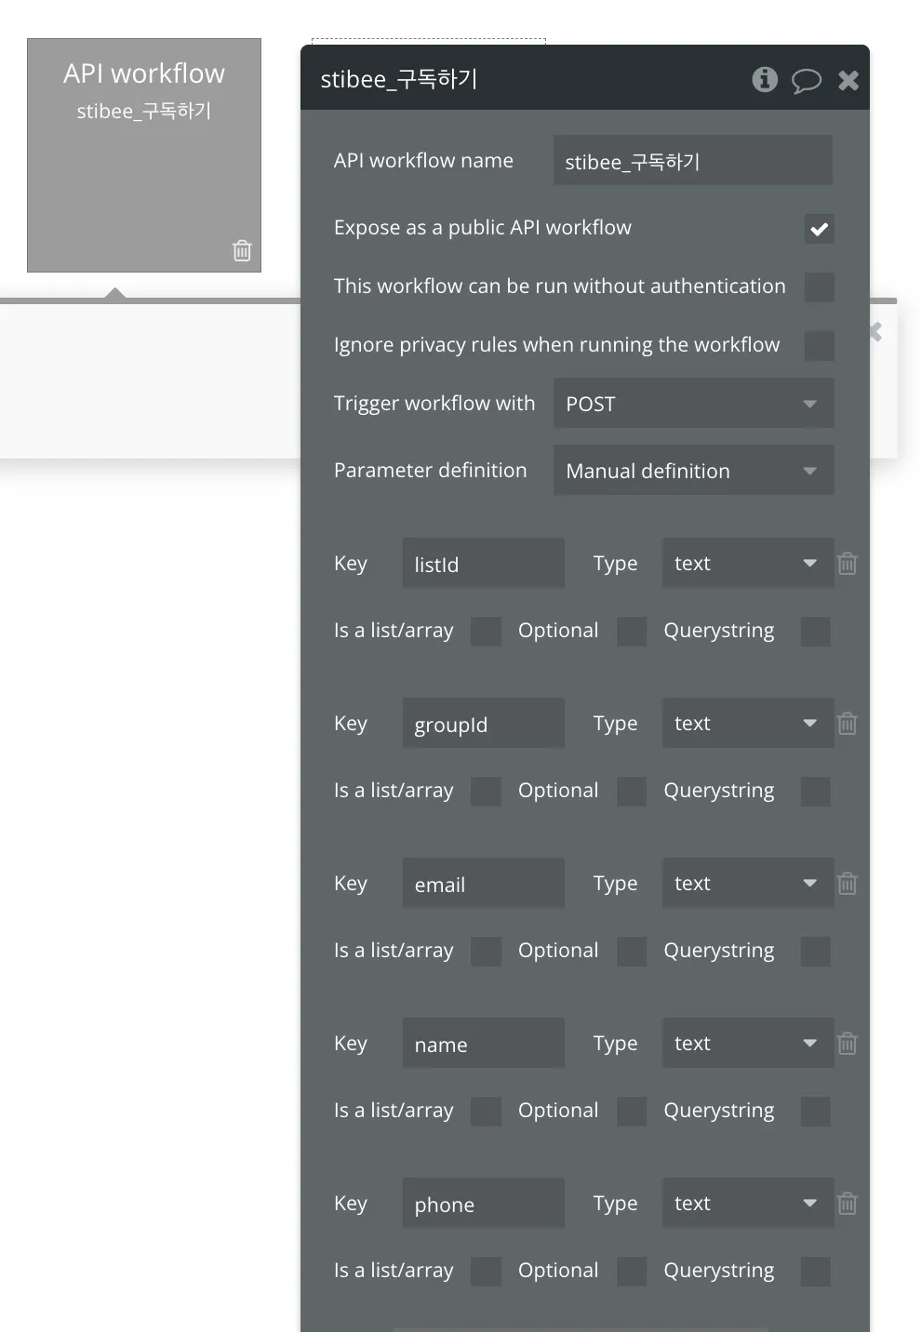The width and height of the screenshot is (921, 1332).
Task: Open Type dropdown for groupId
Action: pyautogui.click(x=748, y=723)
